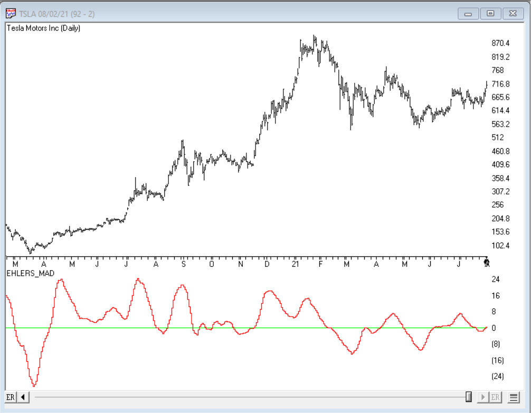Image resolution: width=531 pixels, height=413 pixels.
Task: Click the 409.6 price axis label
Action: [x=500, y=165]
